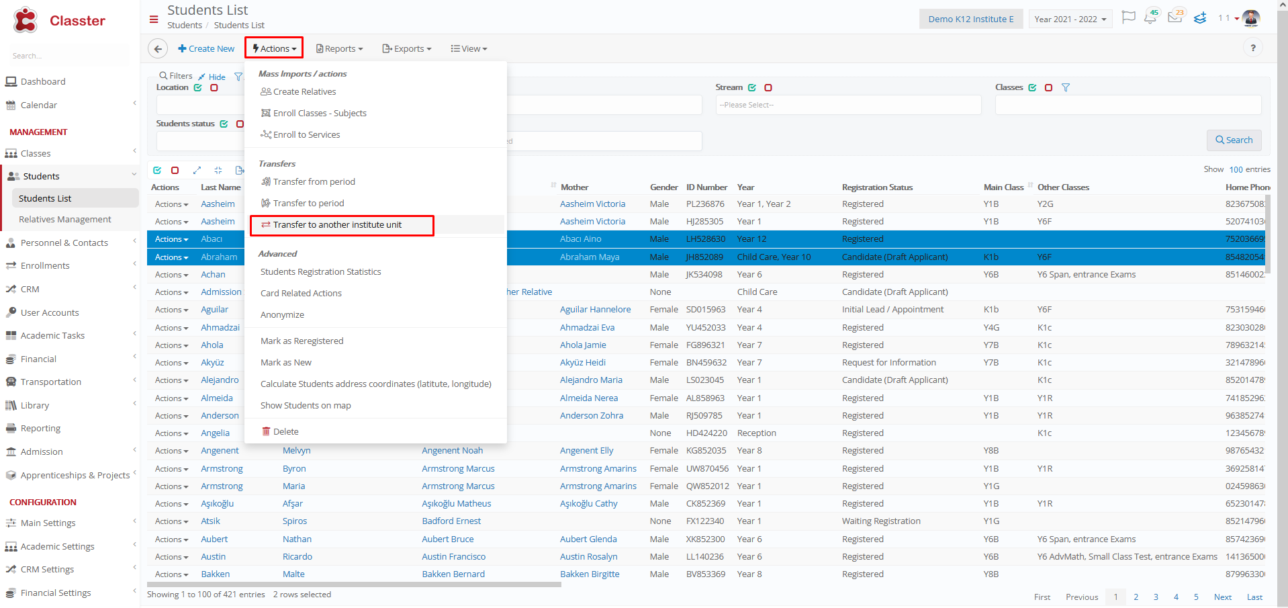1288x608 pixels.
Task: Open the user avatar profile picture
Action: [x=1251, y=18]
